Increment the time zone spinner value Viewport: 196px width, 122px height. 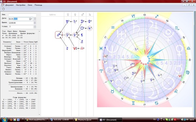(x=35, y=26)
